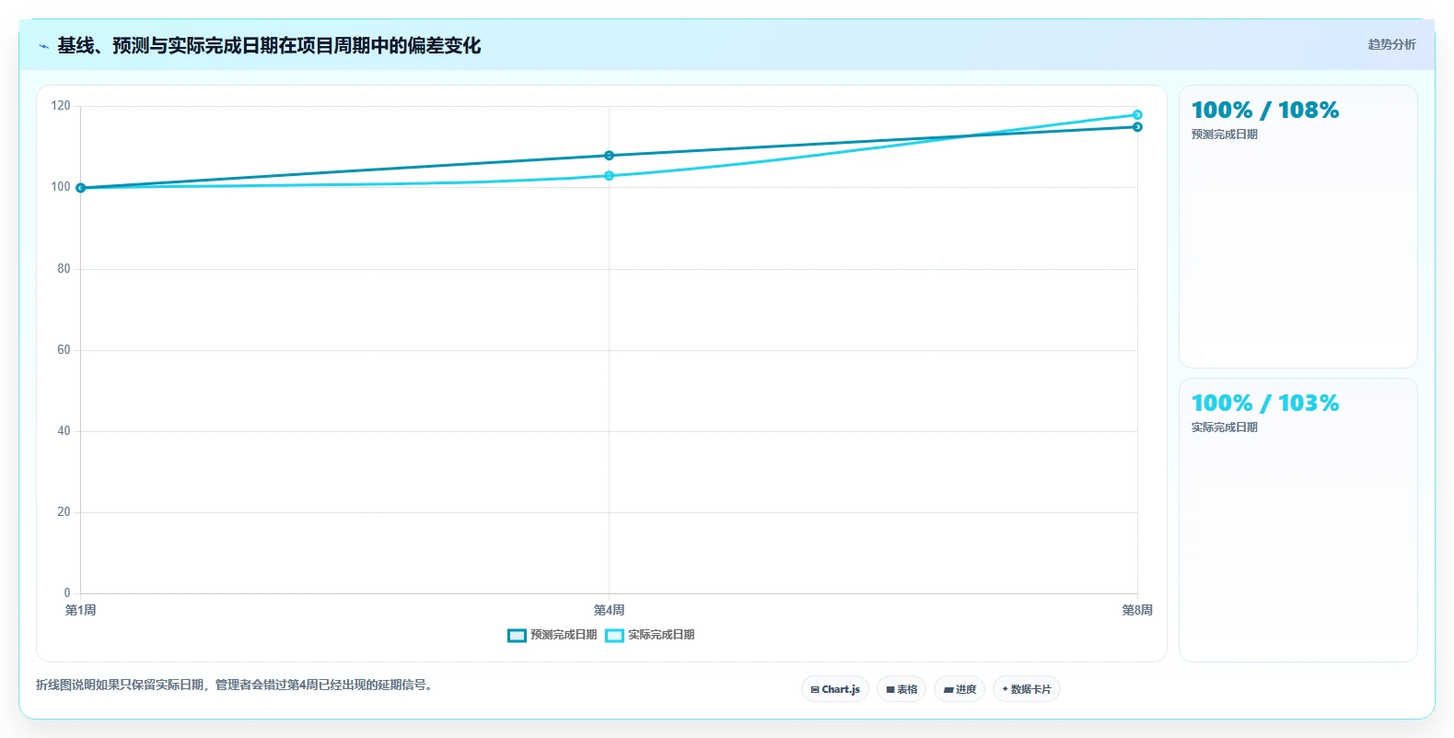The width and height of the screenshot is (1454, 738).
Task: Click the 60 y-axis value
Action: (x=64, y=350)
